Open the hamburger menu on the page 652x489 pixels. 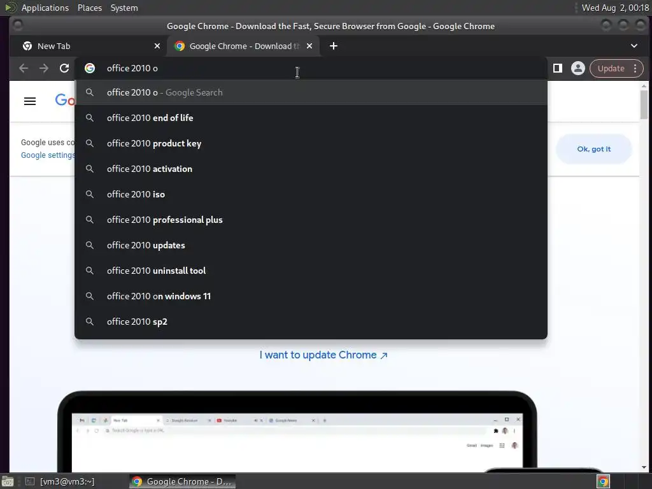(x=30, y=101)
